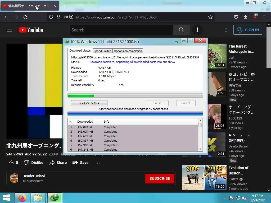Open the Options on completion tab
Screen dimensions: 271x203
tap(128, 51)
